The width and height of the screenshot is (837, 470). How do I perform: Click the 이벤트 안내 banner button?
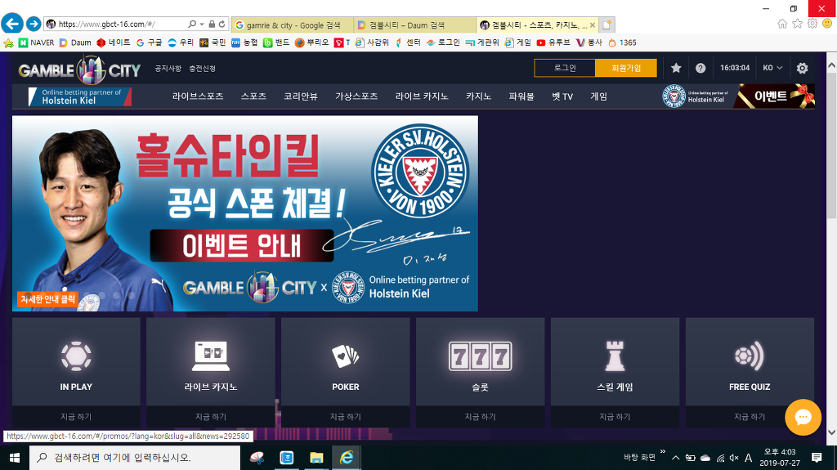click(242, 246)
